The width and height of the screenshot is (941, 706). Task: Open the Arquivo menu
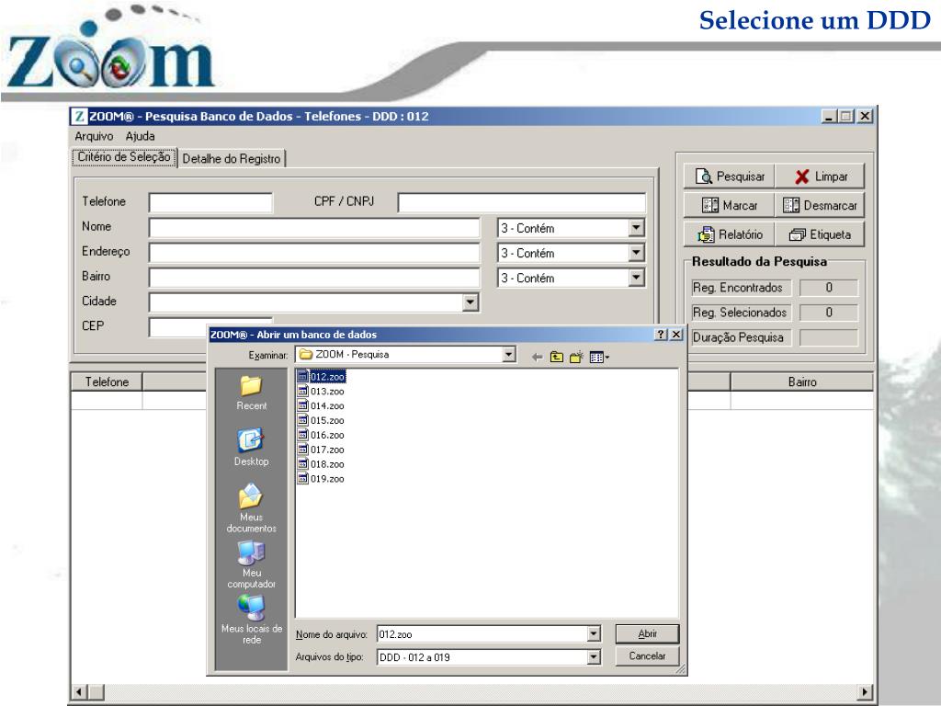(x=94, y=136)
